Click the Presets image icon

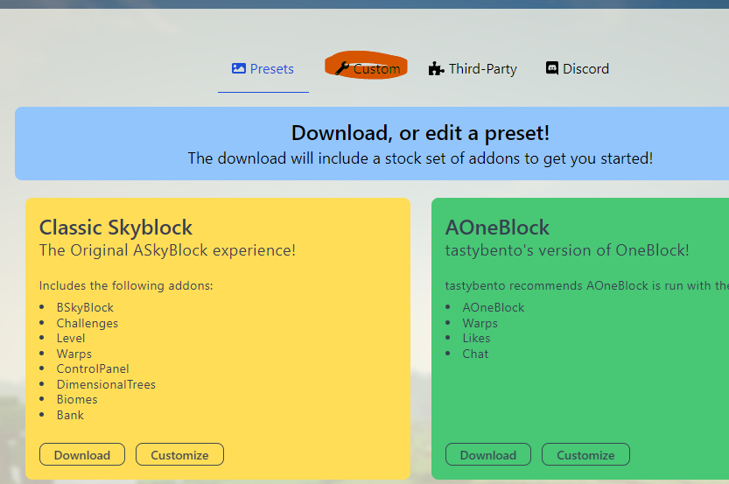point(239,68)
